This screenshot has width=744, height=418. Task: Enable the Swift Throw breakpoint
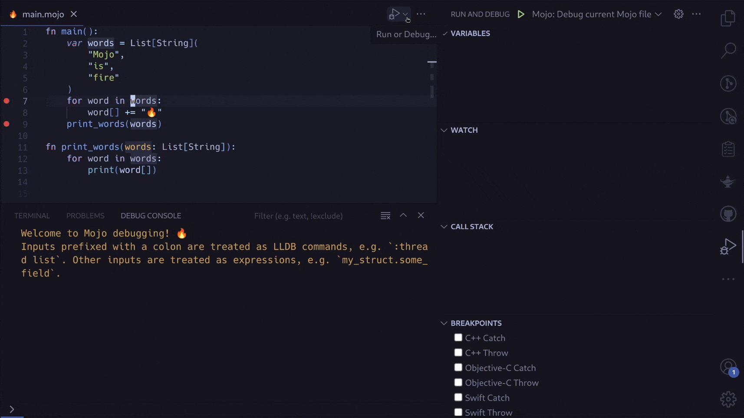click(458, 412)
